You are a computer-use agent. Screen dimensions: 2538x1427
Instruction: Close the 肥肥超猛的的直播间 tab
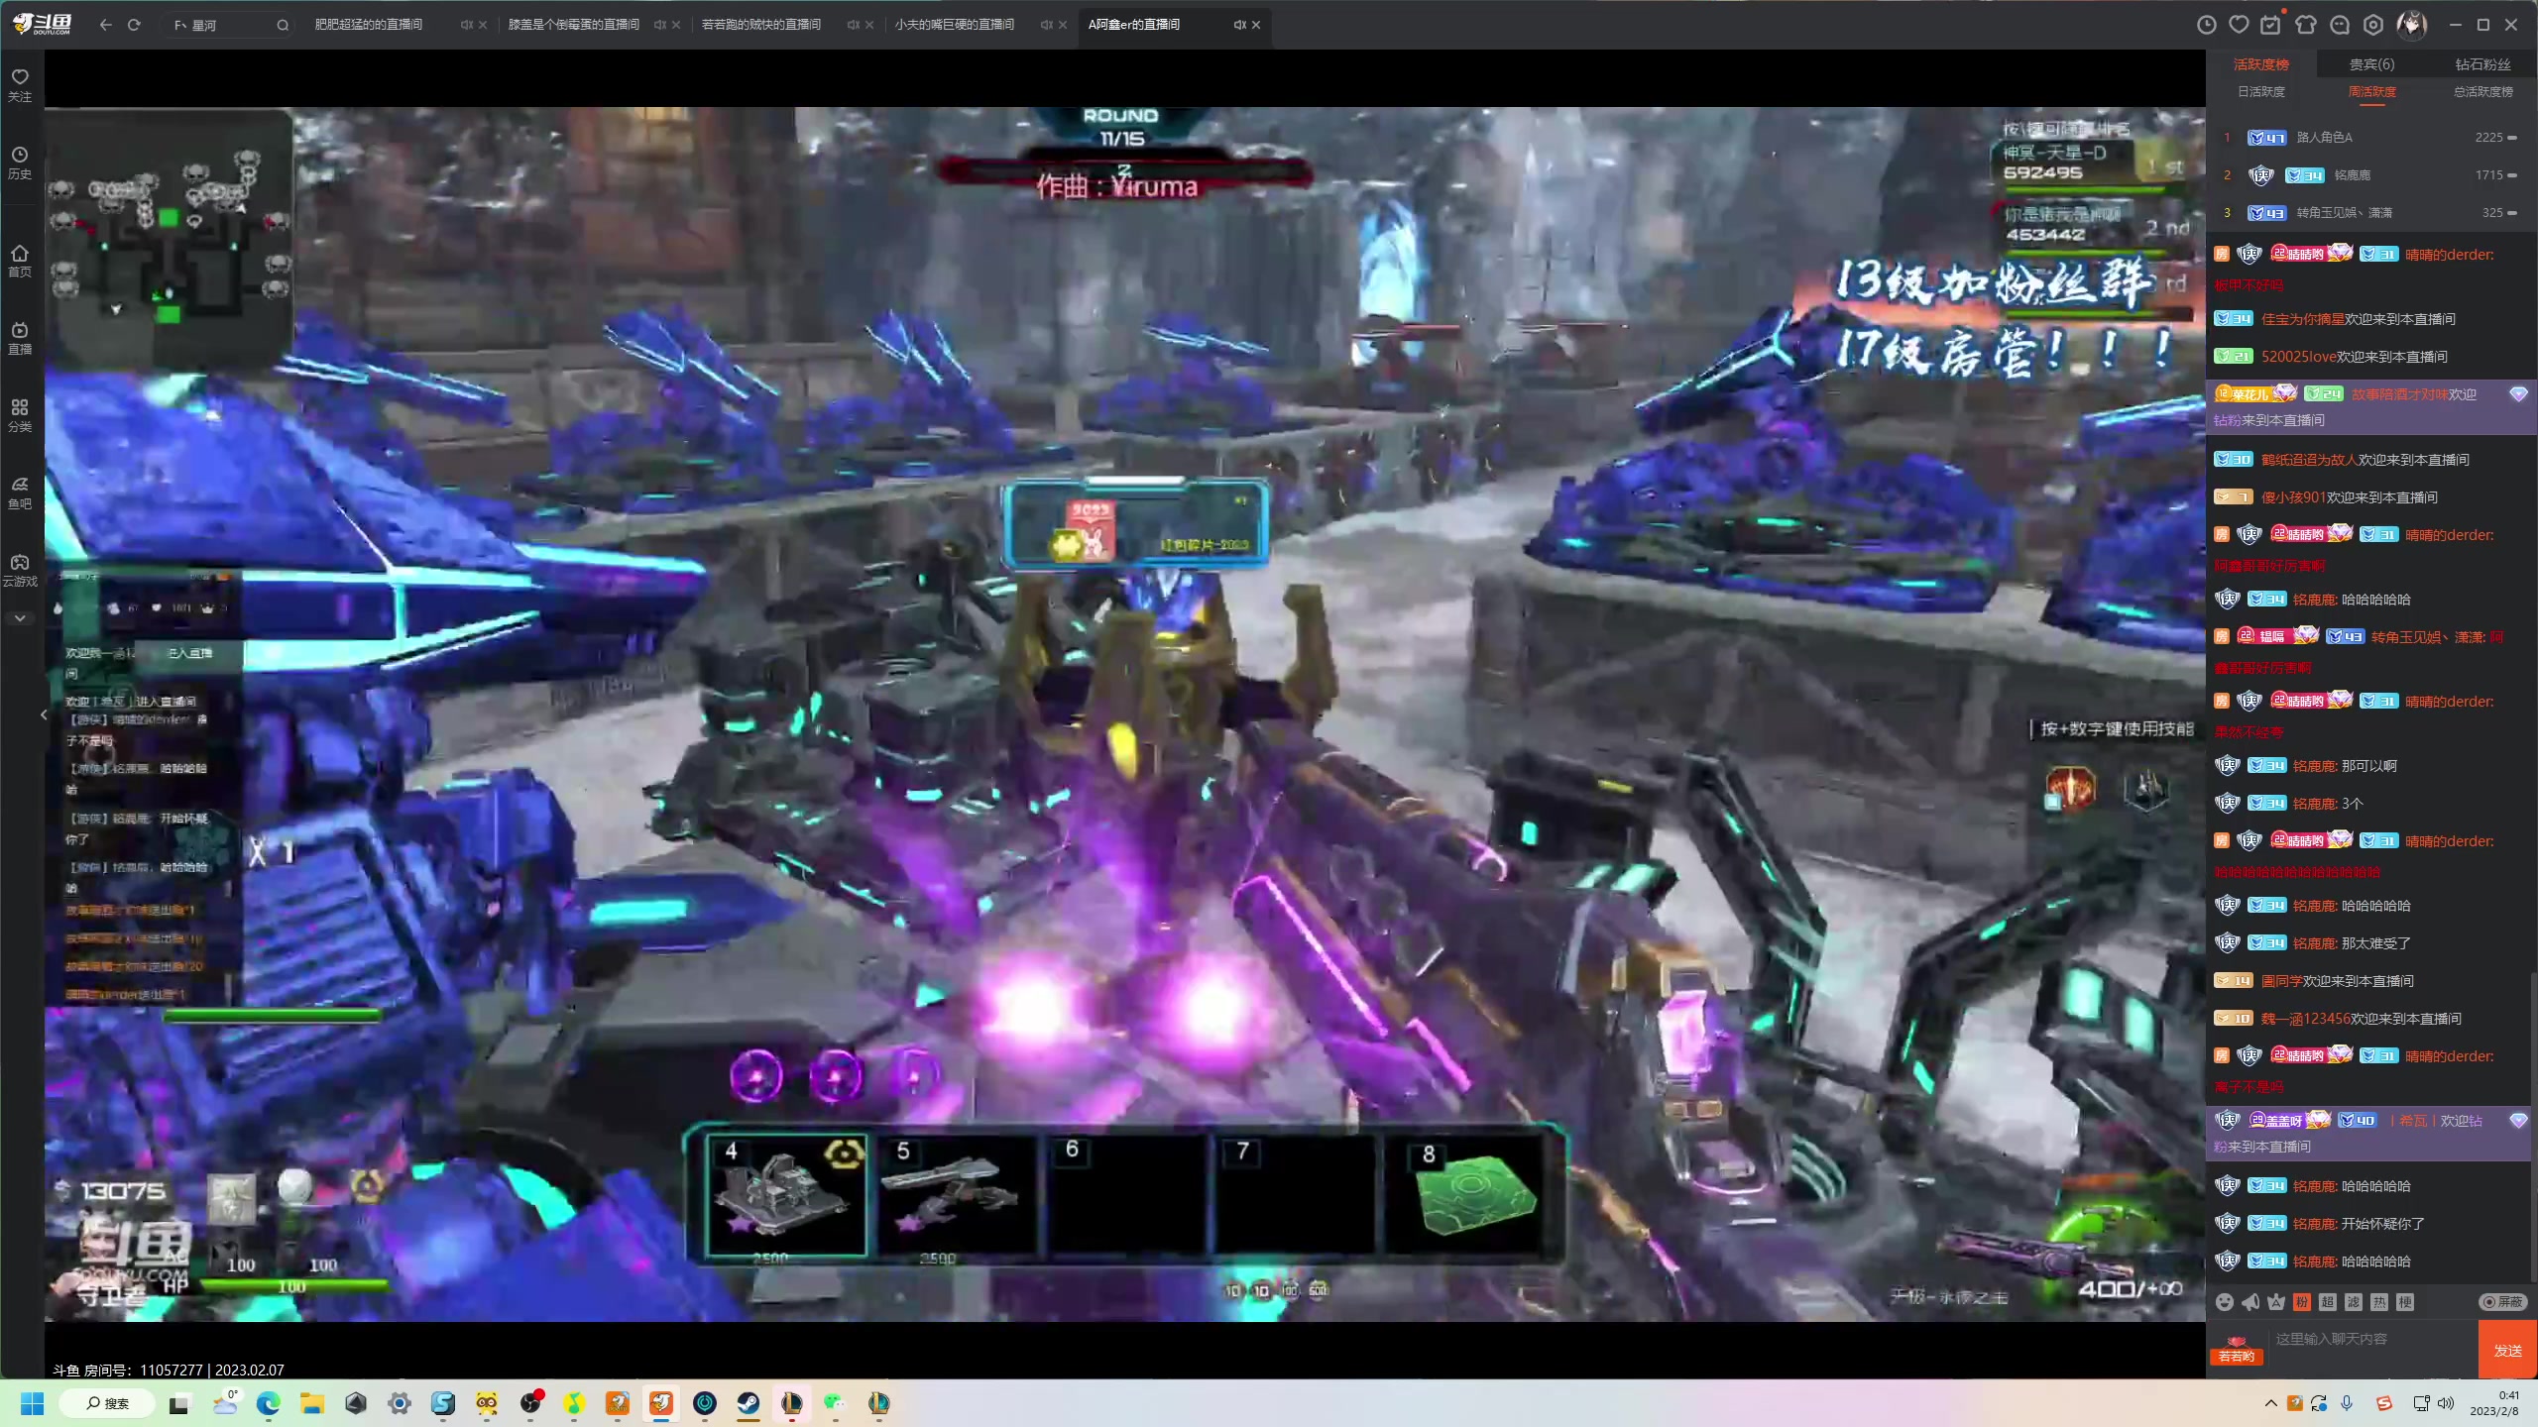[x=483, y=25]
